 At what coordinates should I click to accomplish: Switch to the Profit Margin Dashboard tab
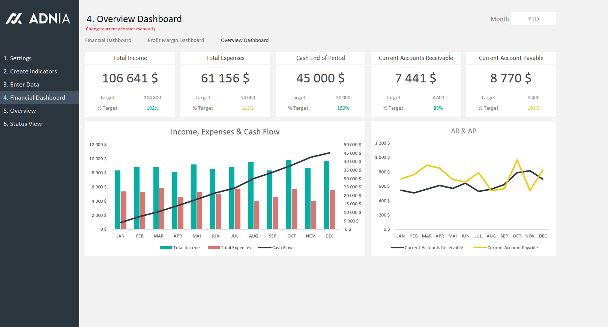176,40
